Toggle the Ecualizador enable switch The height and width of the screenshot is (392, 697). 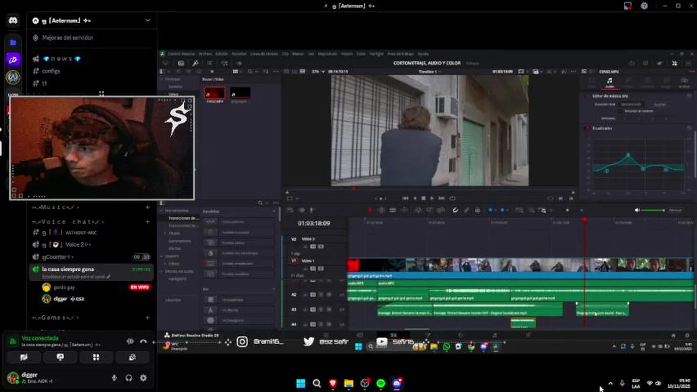[588, 128]
